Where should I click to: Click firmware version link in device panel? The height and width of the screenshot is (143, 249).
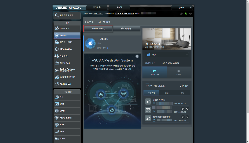[171, 63]
